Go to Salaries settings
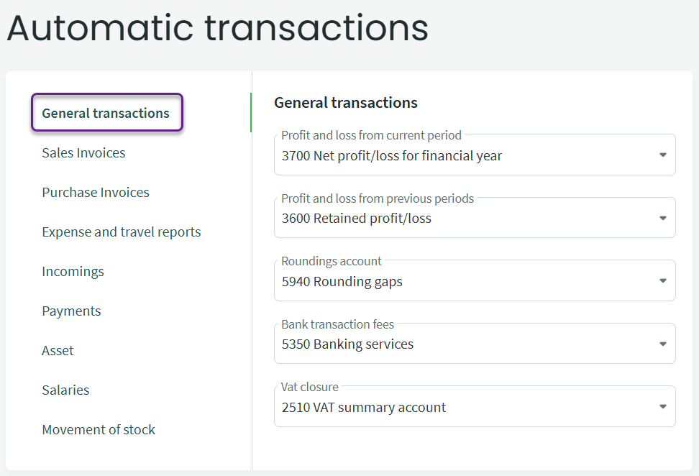This screenshot has height=476, width=699. [65, 390]
